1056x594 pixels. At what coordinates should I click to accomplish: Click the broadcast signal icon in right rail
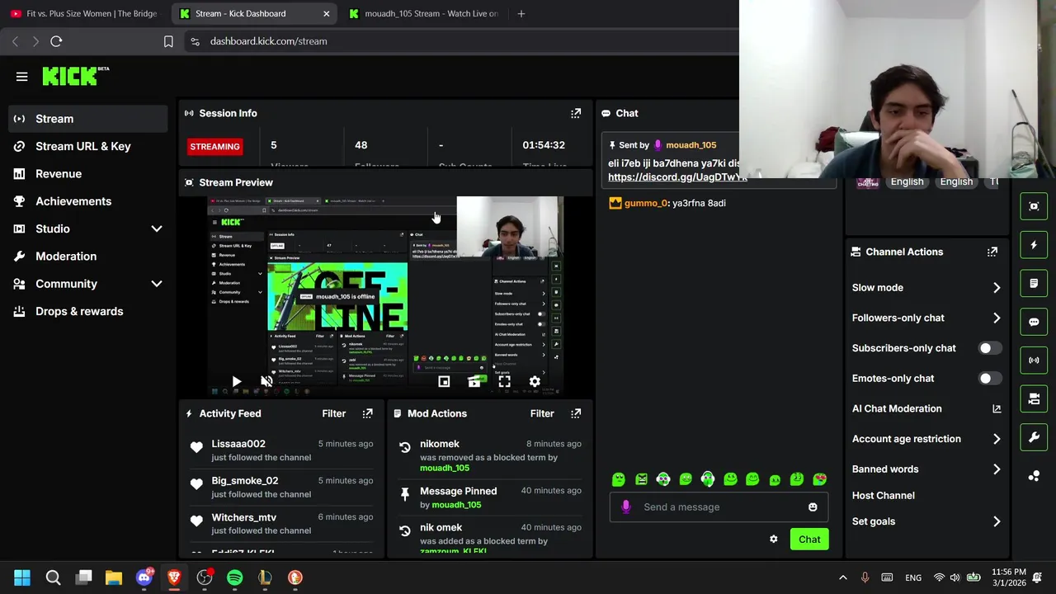tap(1034, 361)
